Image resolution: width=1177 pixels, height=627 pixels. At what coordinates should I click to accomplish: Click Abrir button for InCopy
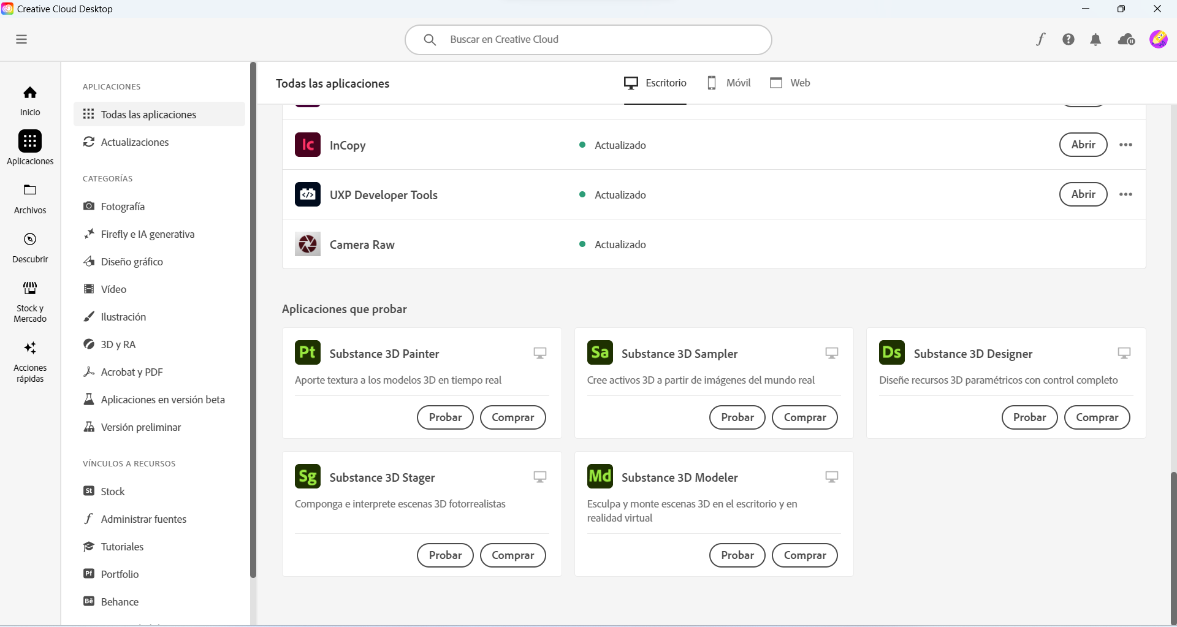click(1083, 145)
